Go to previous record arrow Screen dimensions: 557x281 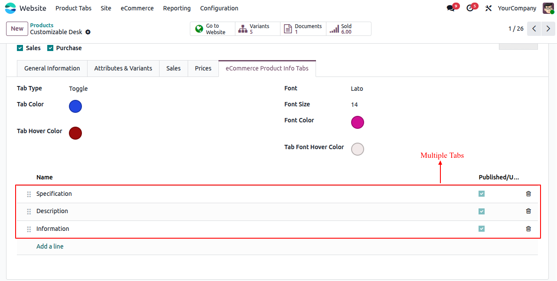click(534, 29)
